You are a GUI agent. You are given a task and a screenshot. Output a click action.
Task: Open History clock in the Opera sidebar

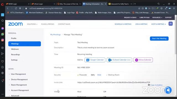coord(2,67)
